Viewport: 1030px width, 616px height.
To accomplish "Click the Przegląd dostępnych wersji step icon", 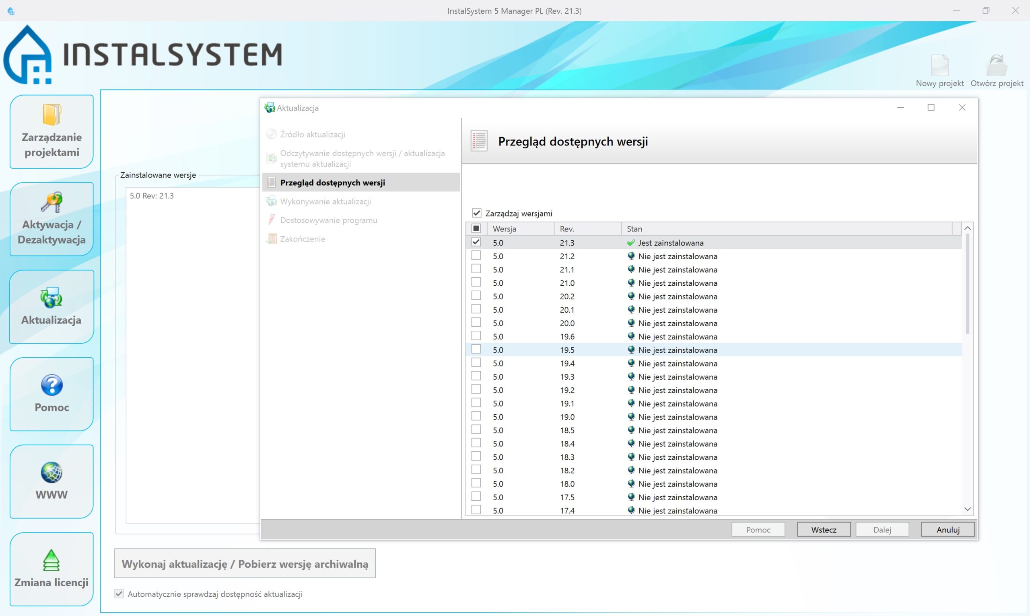I will point(271,182).
